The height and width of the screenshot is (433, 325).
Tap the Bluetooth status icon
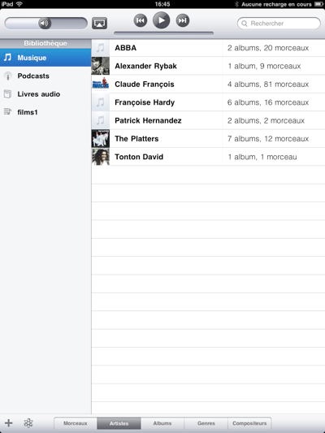tap(236, 4)
